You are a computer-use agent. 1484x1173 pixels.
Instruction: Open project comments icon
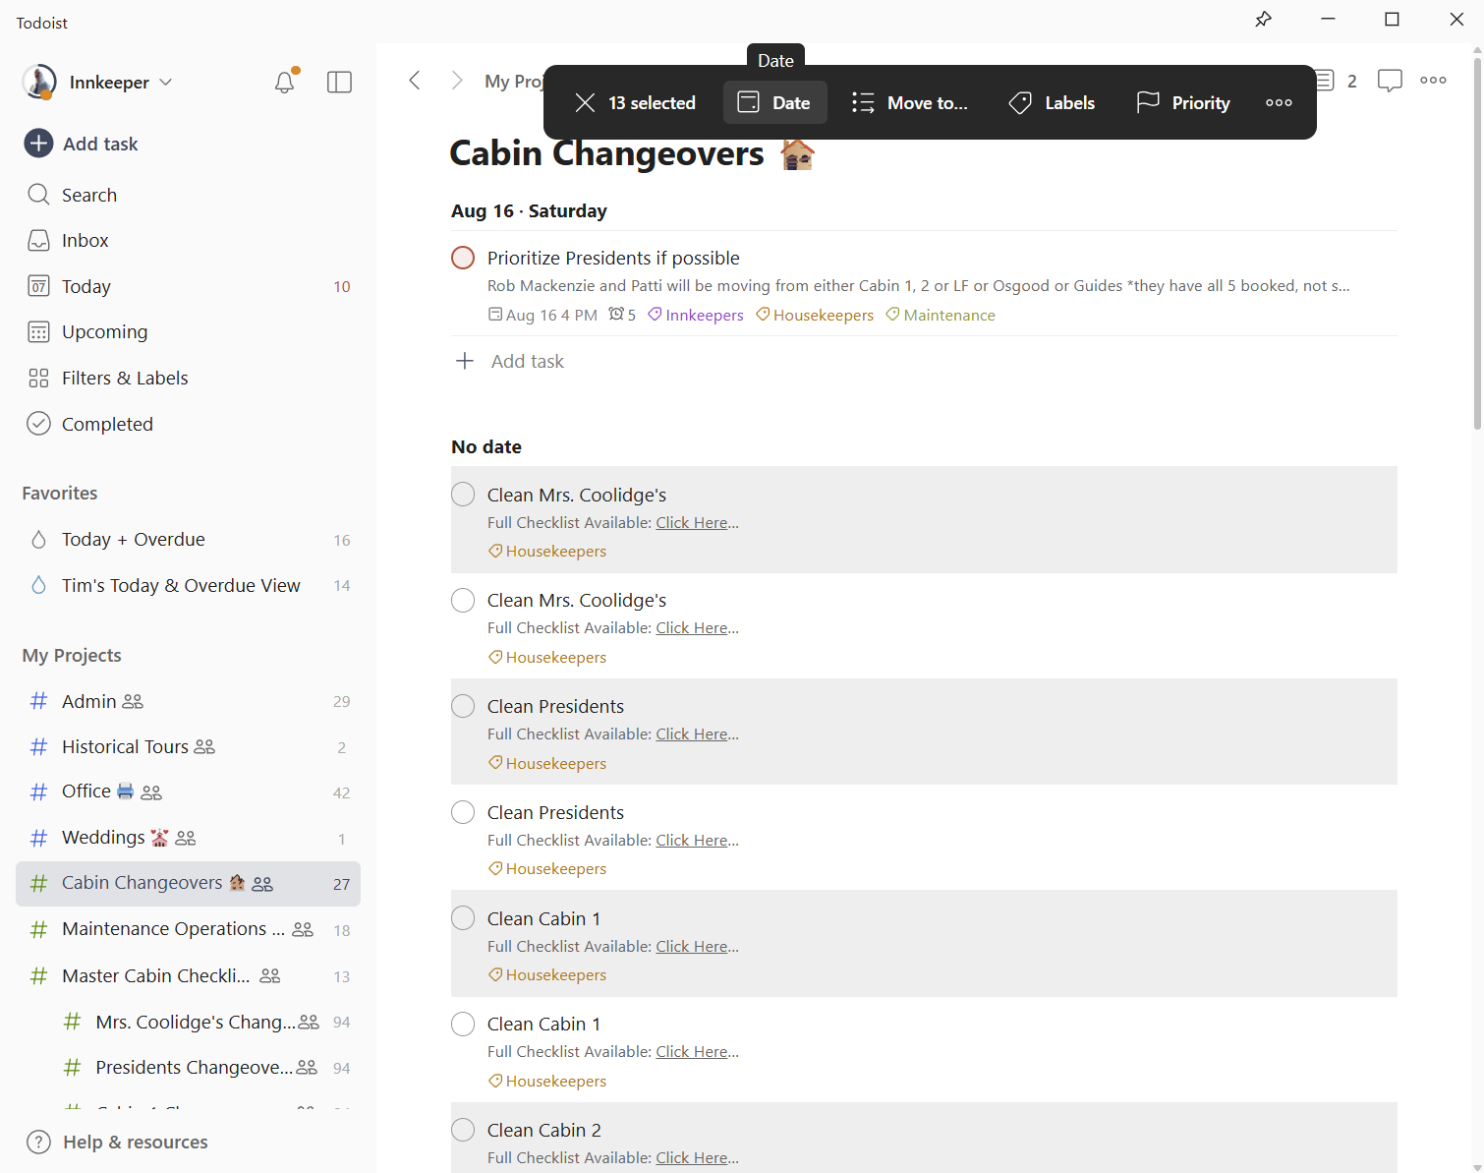[x=1390, y=81]
